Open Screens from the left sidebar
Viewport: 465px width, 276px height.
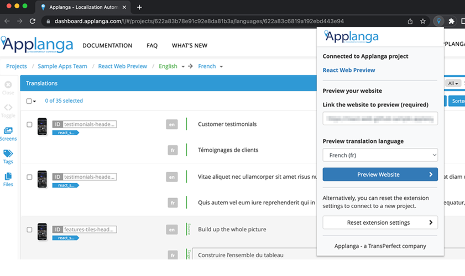8,134
